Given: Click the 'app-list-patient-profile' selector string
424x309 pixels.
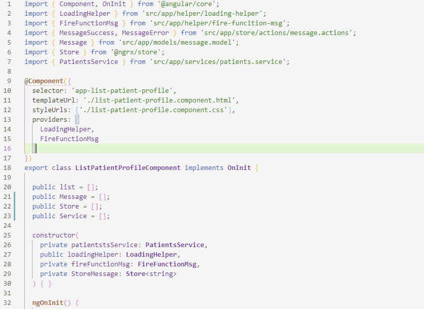Looking at the screenshot, I should tap(122, 91).
